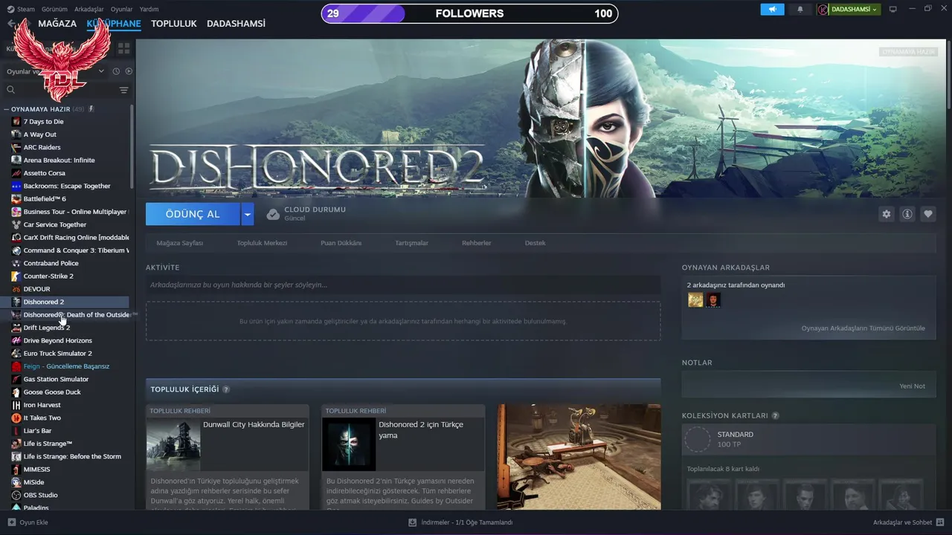The height and width of the screenshot is (535, 952).
Task: Open second friend avatar with red portrait
Action: click(x=713, y=299)
